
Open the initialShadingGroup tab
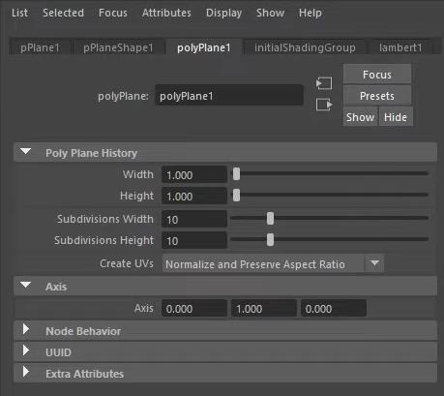(305, 47)
